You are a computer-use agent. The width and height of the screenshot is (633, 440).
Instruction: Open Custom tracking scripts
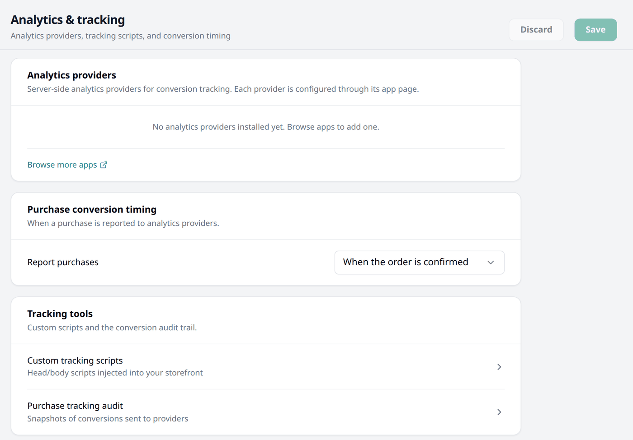266,367
